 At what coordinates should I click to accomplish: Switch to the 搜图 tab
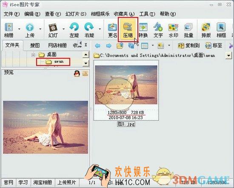coord(35,46)
